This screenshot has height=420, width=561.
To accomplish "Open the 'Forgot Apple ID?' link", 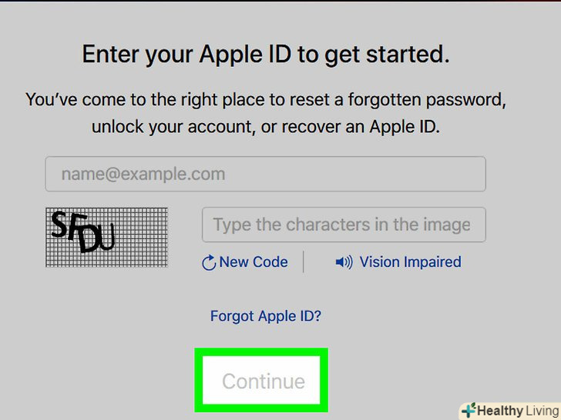I will (266, 315).
